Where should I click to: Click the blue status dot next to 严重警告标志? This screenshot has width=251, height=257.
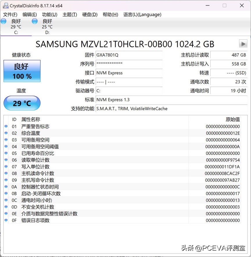point(6,126)
